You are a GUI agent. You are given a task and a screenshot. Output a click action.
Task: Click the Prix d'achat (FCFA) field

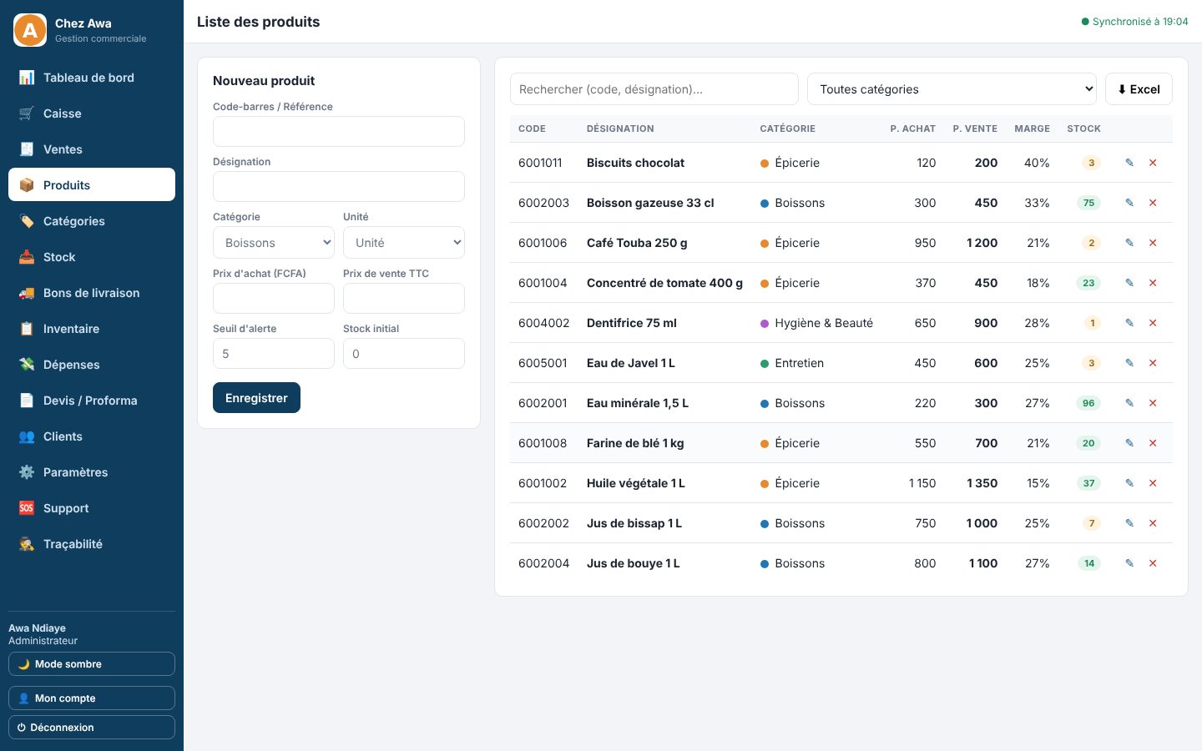click(x=274, y=299)
